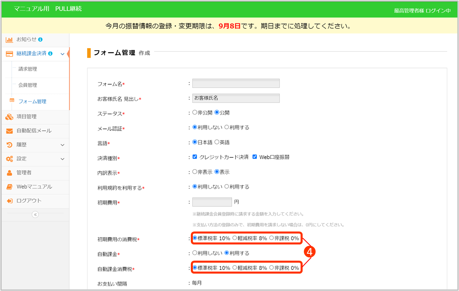
Task: Open 請求管理 in the sidebar
Action: click(28, 69)
